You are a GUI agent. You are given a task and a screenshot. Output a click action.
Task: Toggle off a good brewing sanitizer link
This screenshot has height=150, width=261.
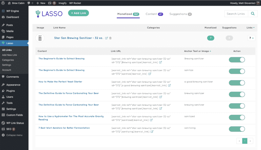pyautogui.click(x=237, y=83)
